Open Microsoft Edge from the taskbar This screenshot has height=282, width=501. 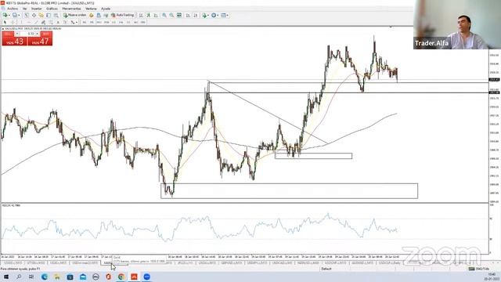pyautogui.click(x=45, y=277)
